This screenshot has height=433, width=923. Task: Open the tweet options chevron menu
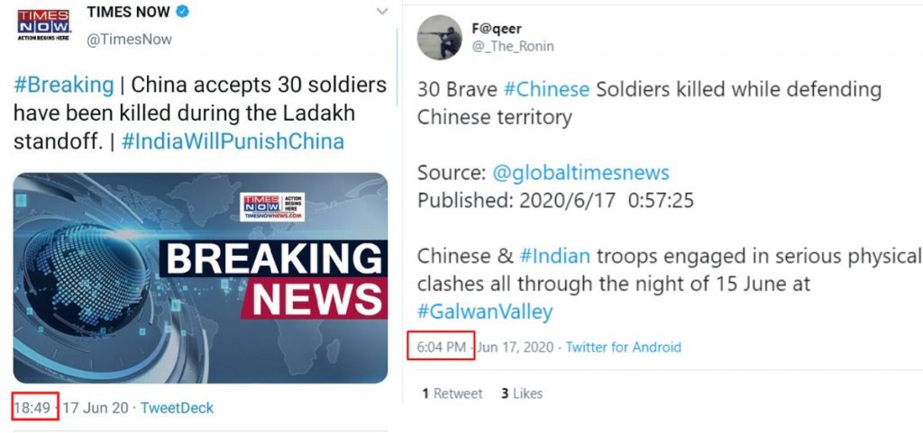382,12
